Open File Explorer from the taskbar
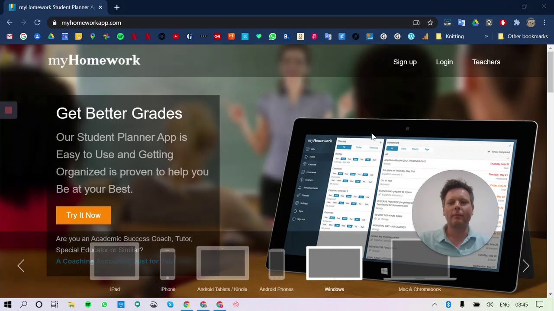The image size is (554, 311). tap(71, 305)
